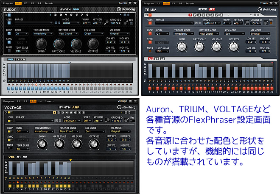The width and height of the screenshot is (280, 194).
Task: Click delete variation trash icon in Trium
Action: (x=258, y=15)
